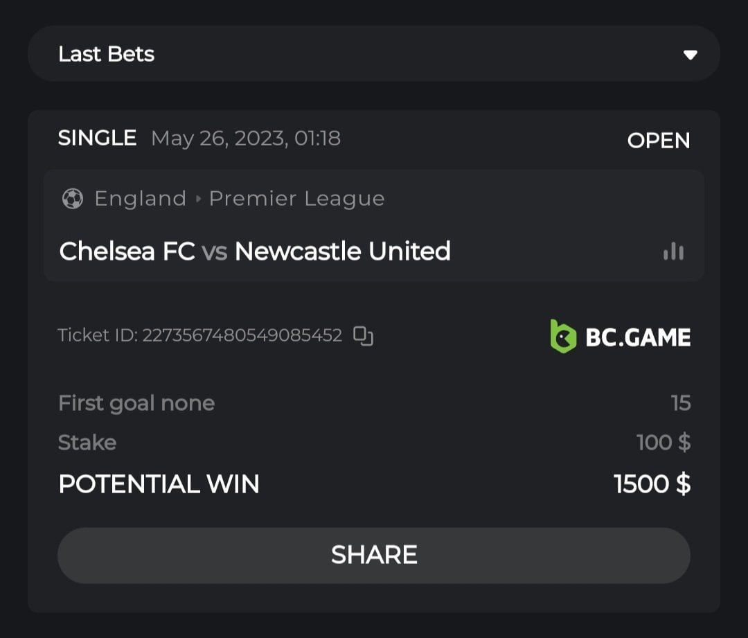Click the Ticket ID number text

[x=242, y=336]
